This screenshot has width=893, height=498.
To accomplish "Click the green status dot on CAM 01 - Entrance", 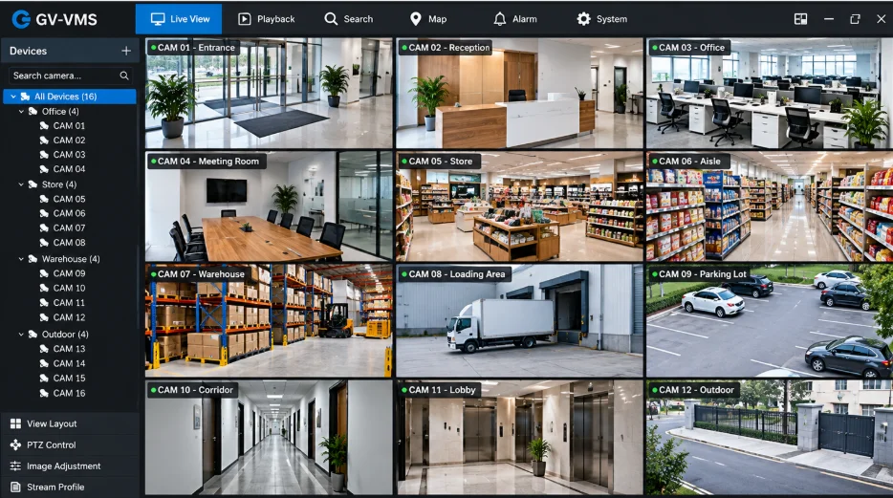I will [x=153, y=48].
